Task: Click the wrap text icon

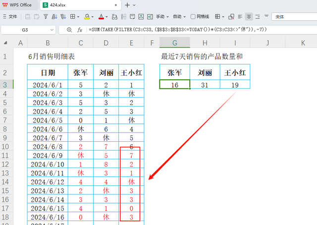Action: click(132, 16)
